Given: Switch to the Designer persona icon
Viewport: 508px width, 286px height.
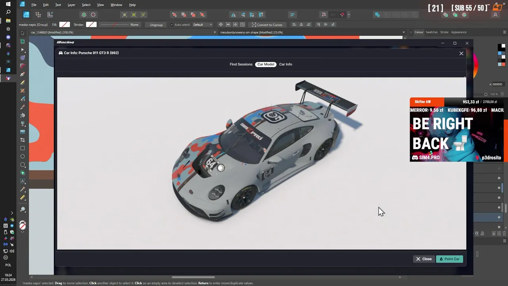Looking at the screenshot, I should click(26, 15).
